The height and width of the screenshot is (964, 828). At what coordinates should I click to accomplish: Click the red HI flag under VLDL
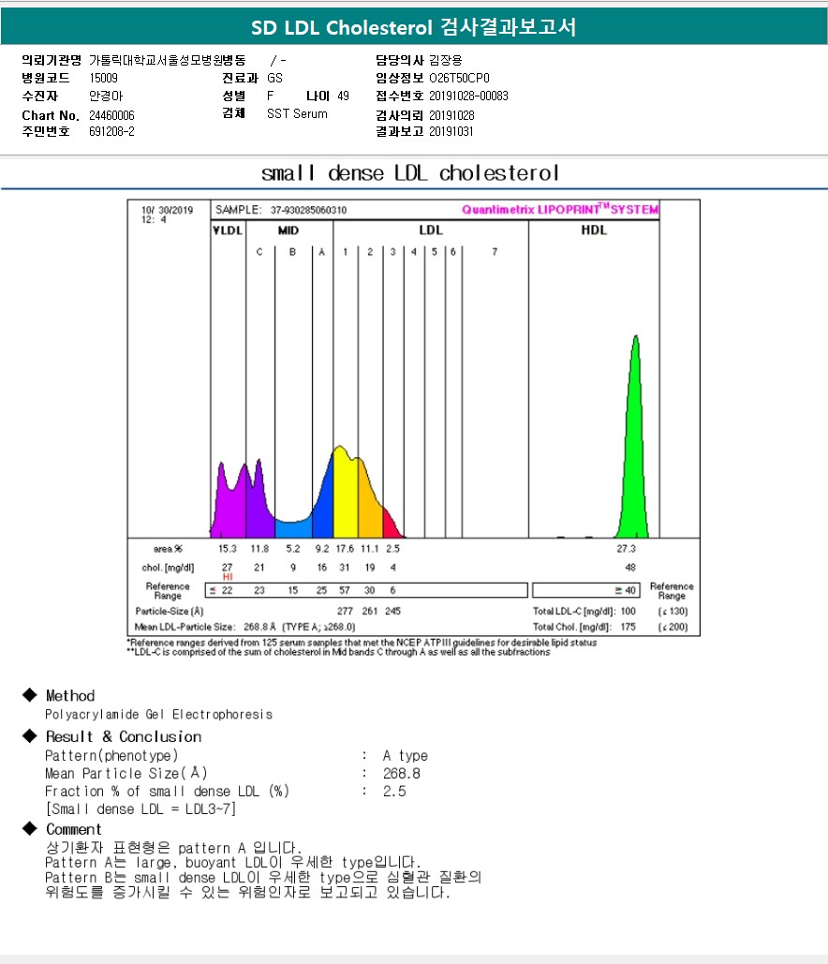[228, 577]
